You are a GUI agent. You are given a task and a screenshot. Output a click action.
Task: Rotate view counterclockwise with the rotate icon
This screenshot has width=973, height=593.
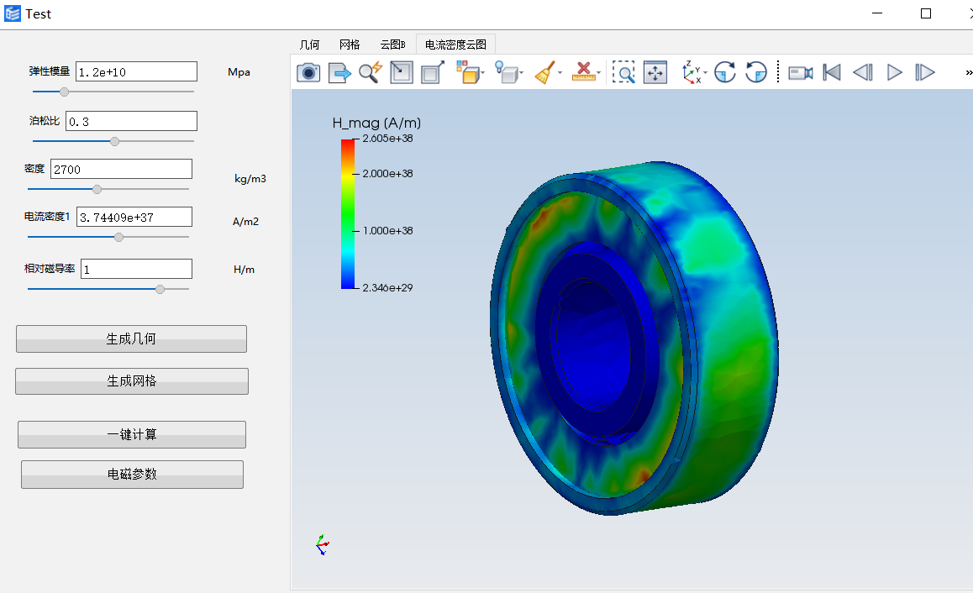(x=756, y=73)
